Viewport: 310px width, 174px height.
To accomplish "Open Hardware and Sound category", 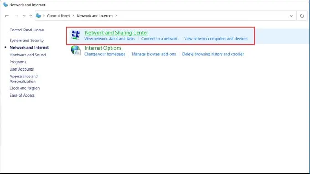I will point(28,55).
